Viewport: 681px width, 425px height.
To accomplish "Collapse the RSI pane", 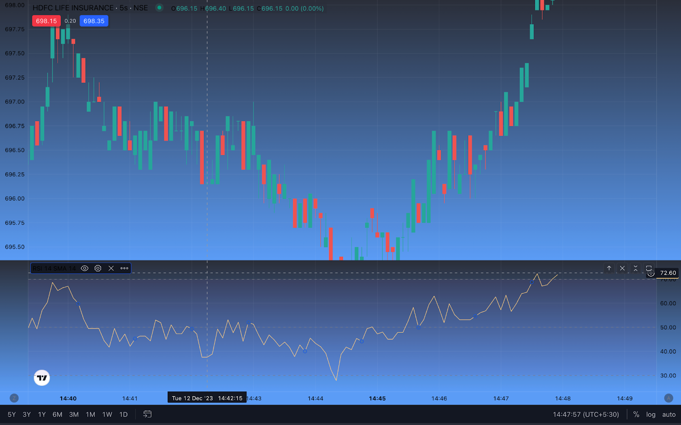I will click(635, 268).
